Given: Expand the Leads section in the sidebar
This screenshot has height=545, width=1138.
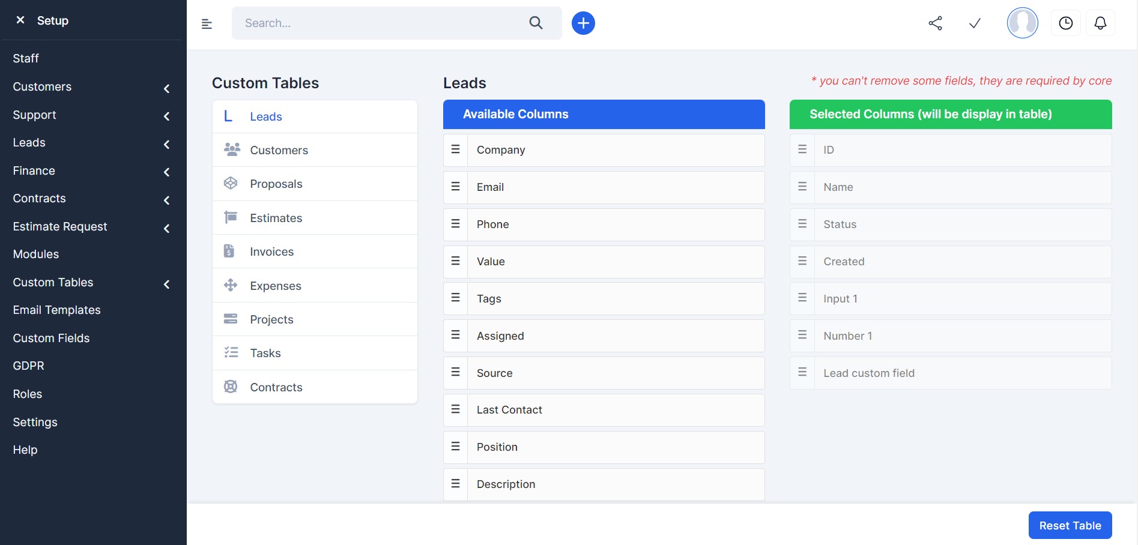Looking at the screenshot, I should [x=166, y=144].
